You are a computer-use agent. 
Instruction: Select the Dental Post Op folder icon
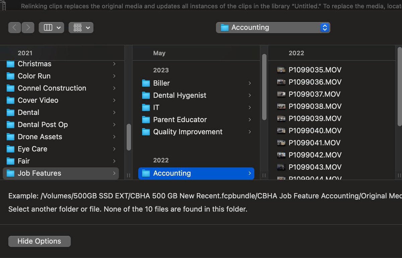click(11, 125)
